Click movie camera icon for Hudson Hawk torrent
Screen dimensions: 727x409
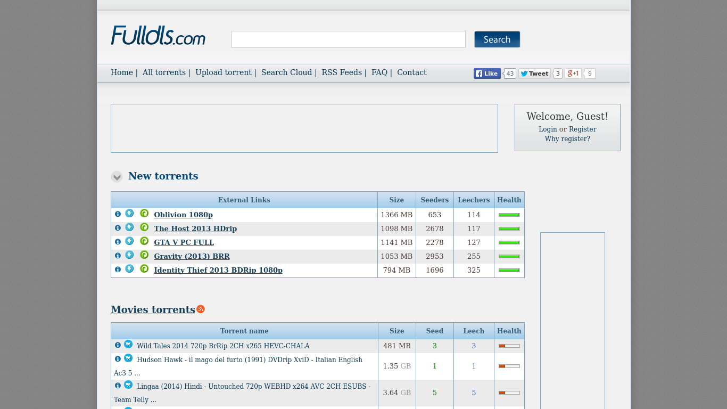coord(128,358)
